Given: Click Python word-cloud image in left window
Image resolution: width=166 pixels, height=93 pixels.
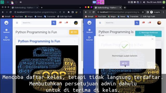Looking at the screenshot, I should pyautogui.click(x=47, y=69).
